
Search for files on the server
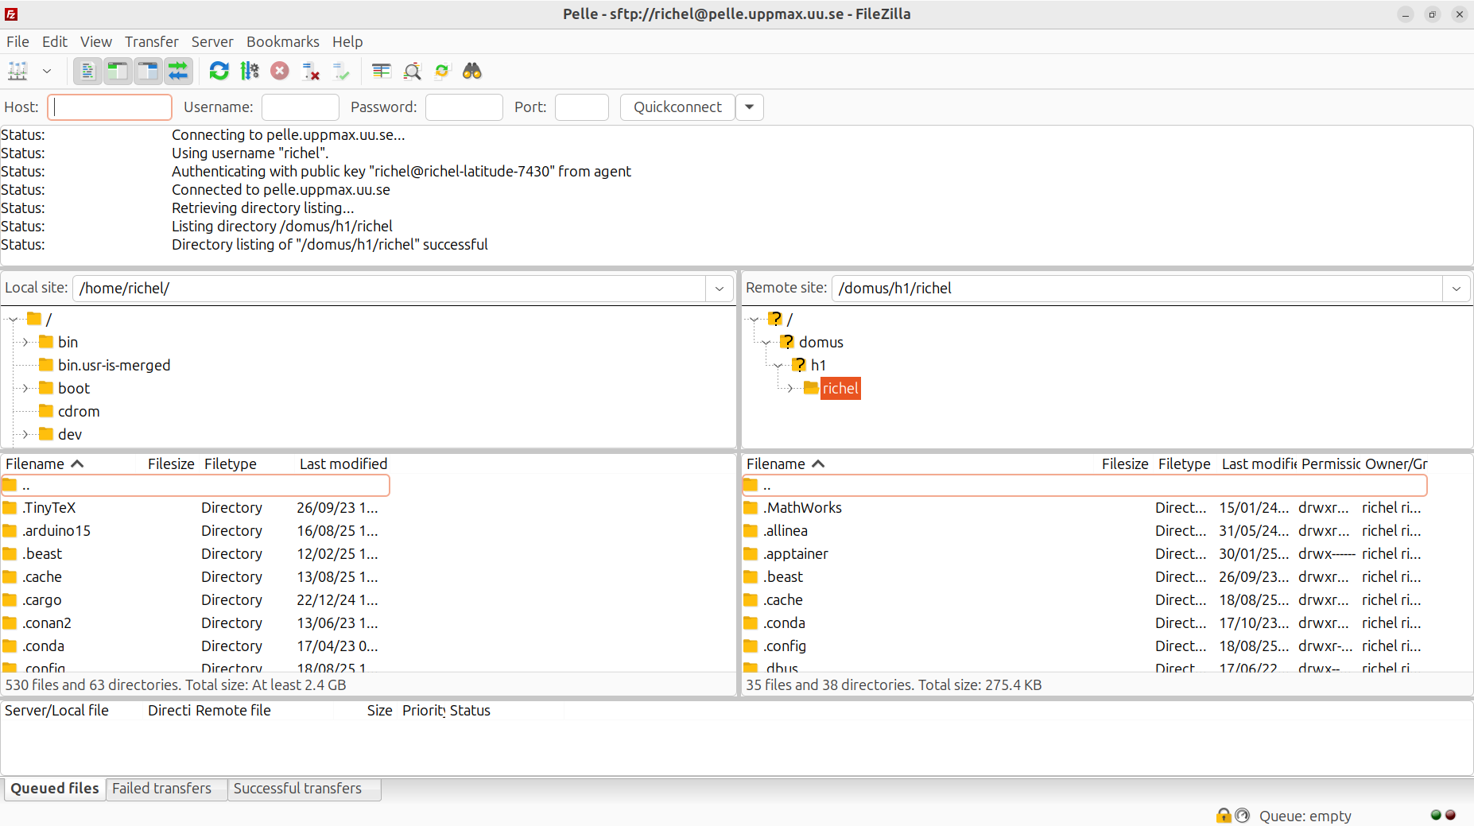point(471,71)
